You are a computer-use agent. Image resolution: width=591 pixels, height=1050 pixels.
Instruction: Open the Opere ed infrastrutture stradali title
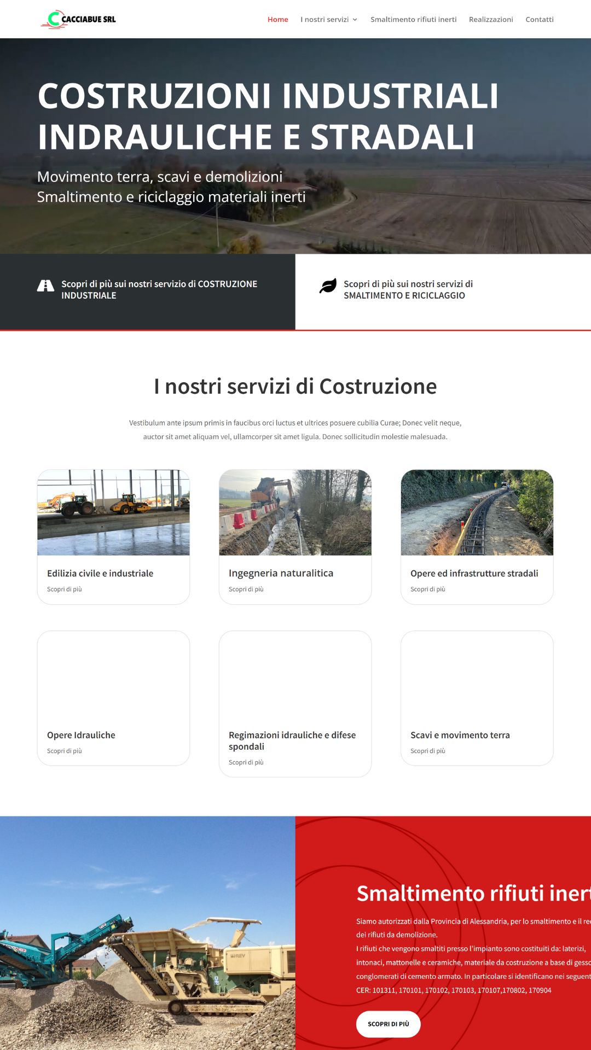474,573
